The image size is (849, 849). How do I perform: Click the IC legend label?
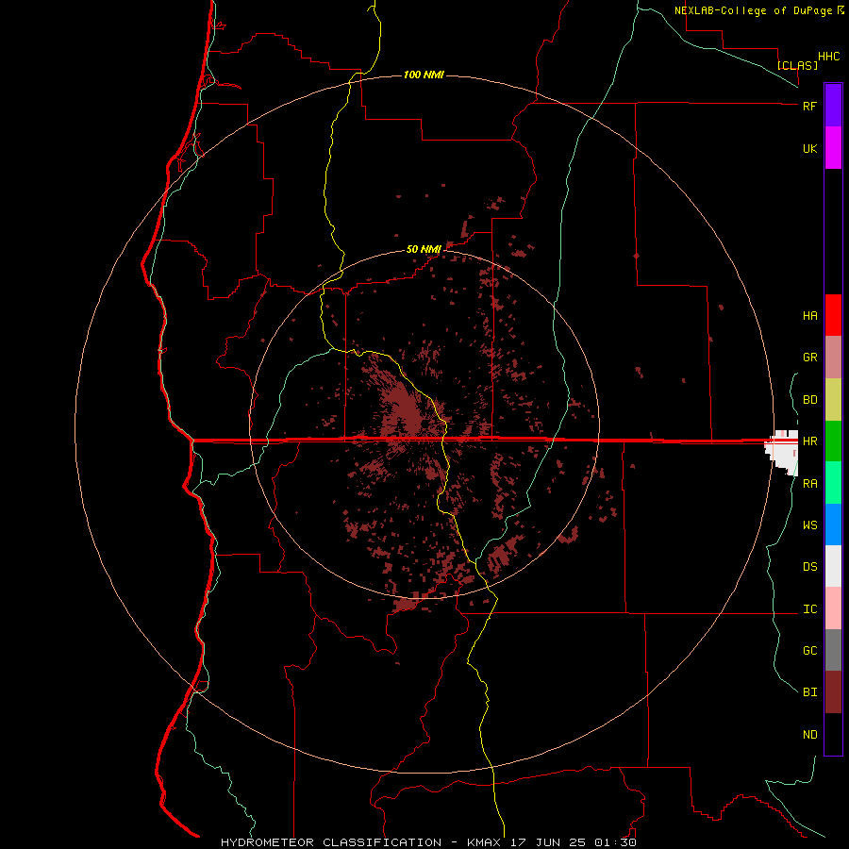click(x=809, y=609)
